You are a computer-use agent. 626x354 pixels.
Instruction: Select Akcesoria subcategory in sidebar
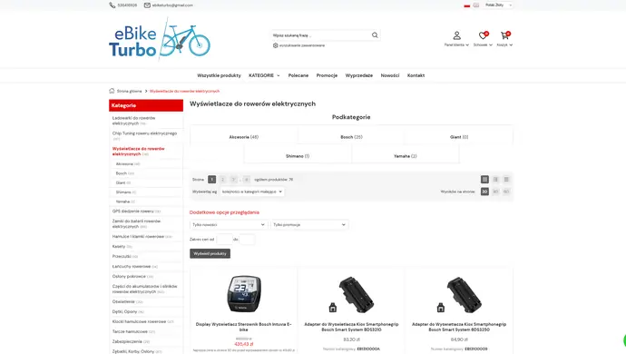[128, 163]
